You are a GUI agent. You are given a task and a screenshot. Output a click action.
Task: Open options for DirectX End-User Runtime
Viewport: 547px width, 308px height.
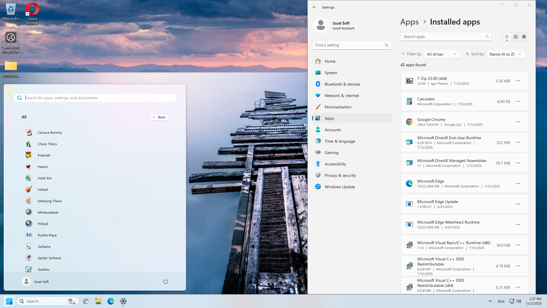point(518,143)
